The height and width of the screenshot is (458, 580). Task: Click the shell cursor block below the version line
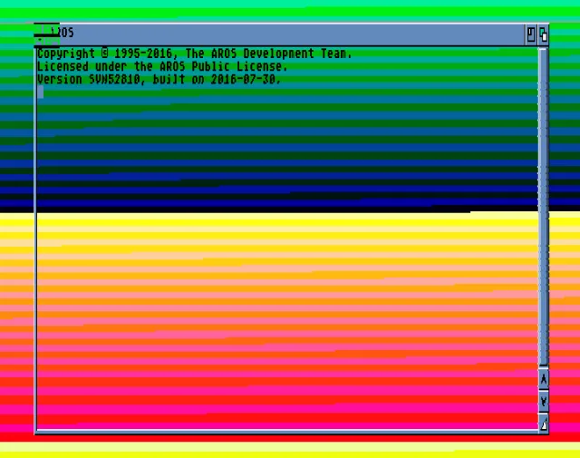(x=40, y=92)
